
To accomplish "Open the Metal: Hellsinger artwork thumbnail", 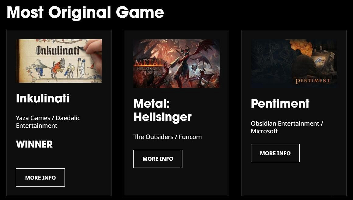I will [177, 64].
